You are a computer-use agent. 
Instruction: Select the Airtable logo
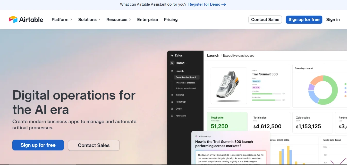point(26,19)
